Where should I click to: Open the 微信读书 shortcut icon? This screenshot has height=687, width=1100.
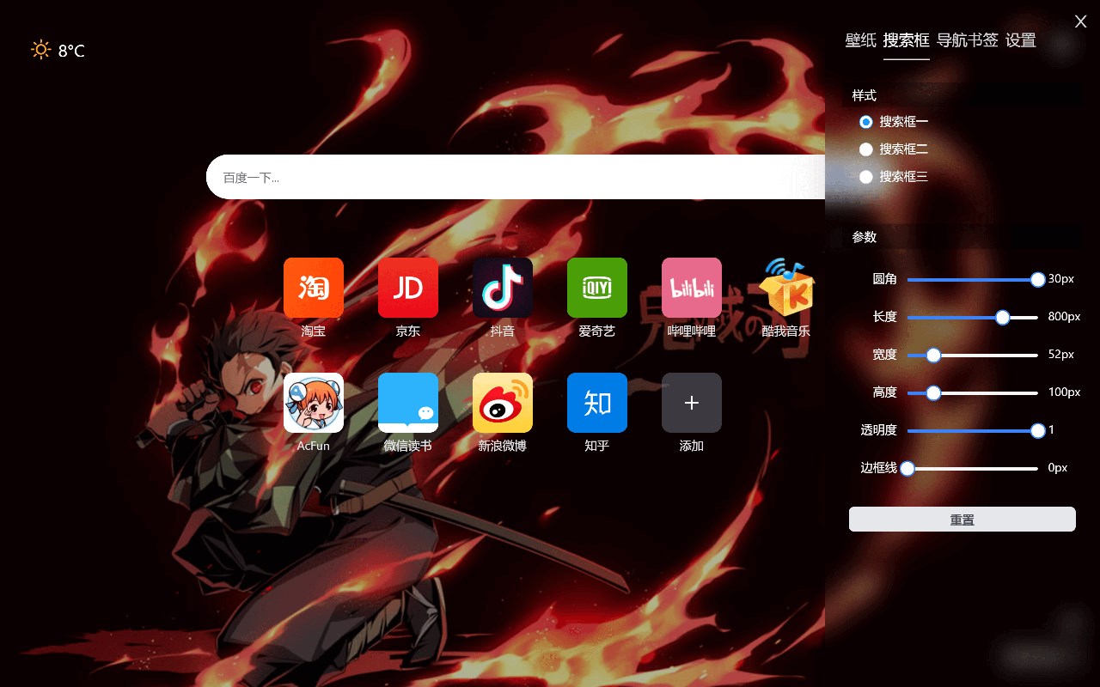coord(408,403)
